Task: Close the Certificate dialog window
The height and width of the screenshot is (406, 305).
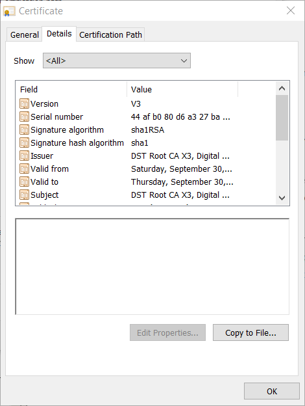Action: (291, 10)
